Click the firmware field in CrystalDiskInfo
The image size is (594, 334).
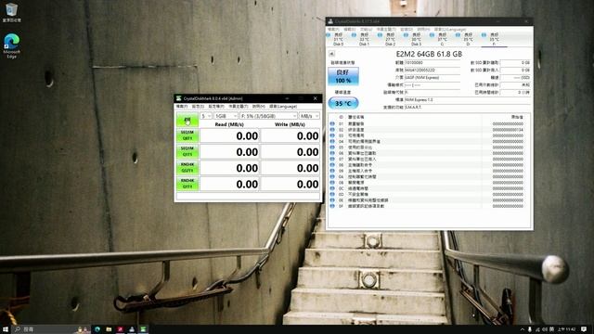(x=433, y=62)
